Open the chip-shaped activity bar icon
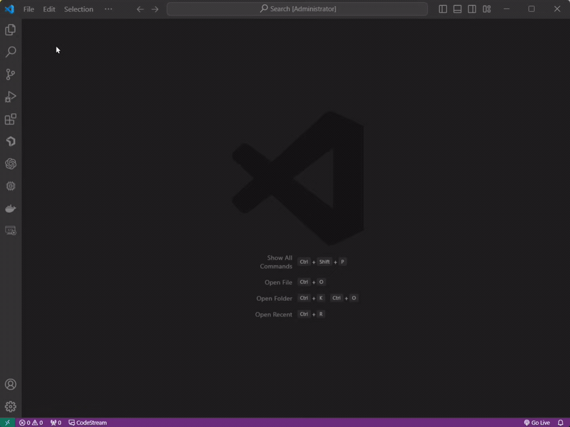Viewport: 570px width, 427px height. pos(11,186)
